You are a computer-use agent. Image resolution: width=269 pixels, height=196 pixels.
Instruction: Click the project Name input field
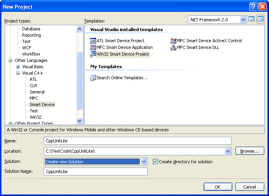point(137,141)
